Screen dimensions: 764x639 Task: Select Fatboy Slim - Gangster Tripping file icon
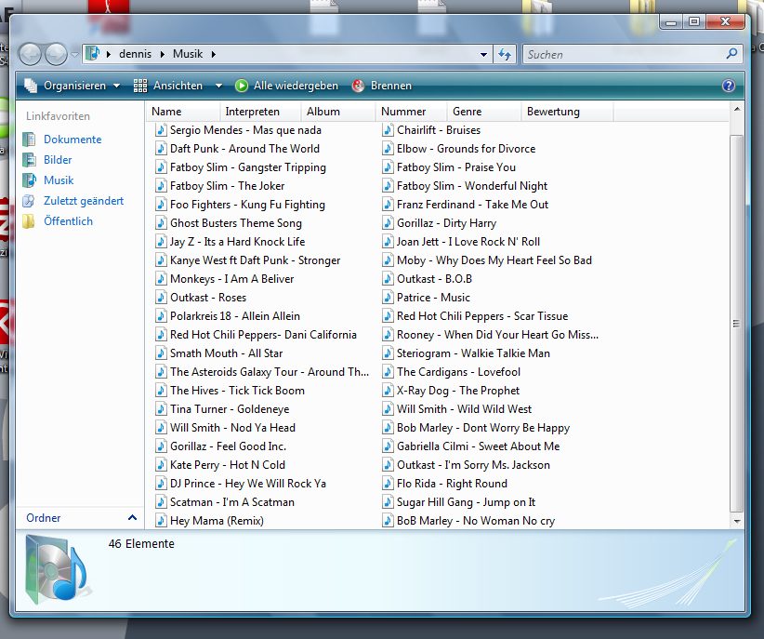(161, 167)
